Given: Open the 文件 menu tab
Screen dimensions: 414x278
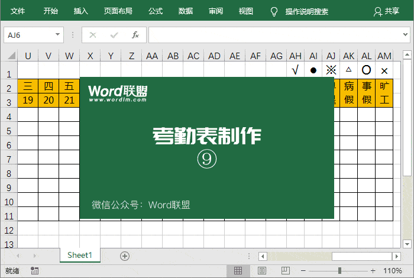Looking at the screenshot, I should coord(18,11).
